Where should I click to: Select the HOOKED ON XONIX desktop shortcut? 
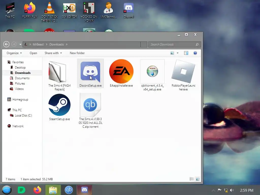(x=89, y=12)
